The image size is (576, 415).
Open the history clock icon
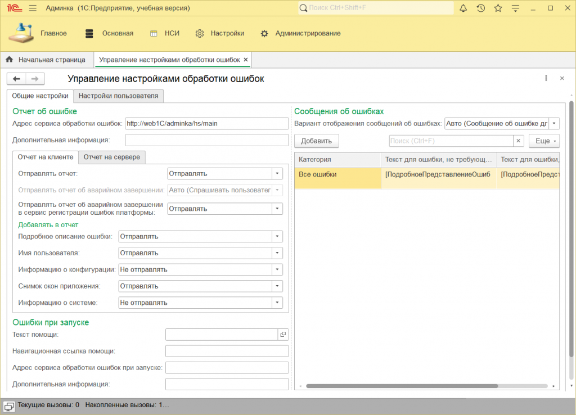[481, 8]
